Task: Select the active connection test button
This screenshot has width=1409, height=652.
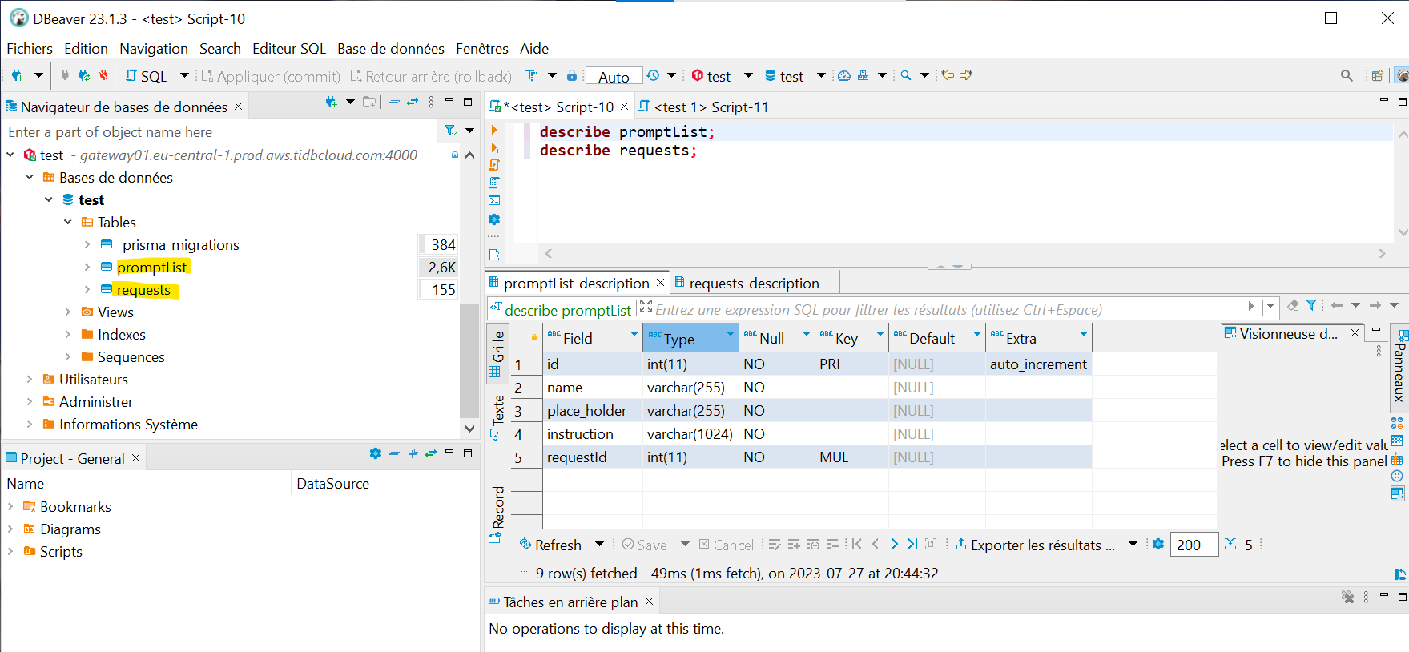Action: click(x=711, y=76)
